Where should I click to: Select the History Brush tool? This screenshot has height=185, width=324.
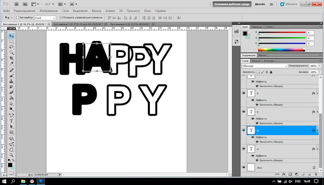tap(11, 87)
